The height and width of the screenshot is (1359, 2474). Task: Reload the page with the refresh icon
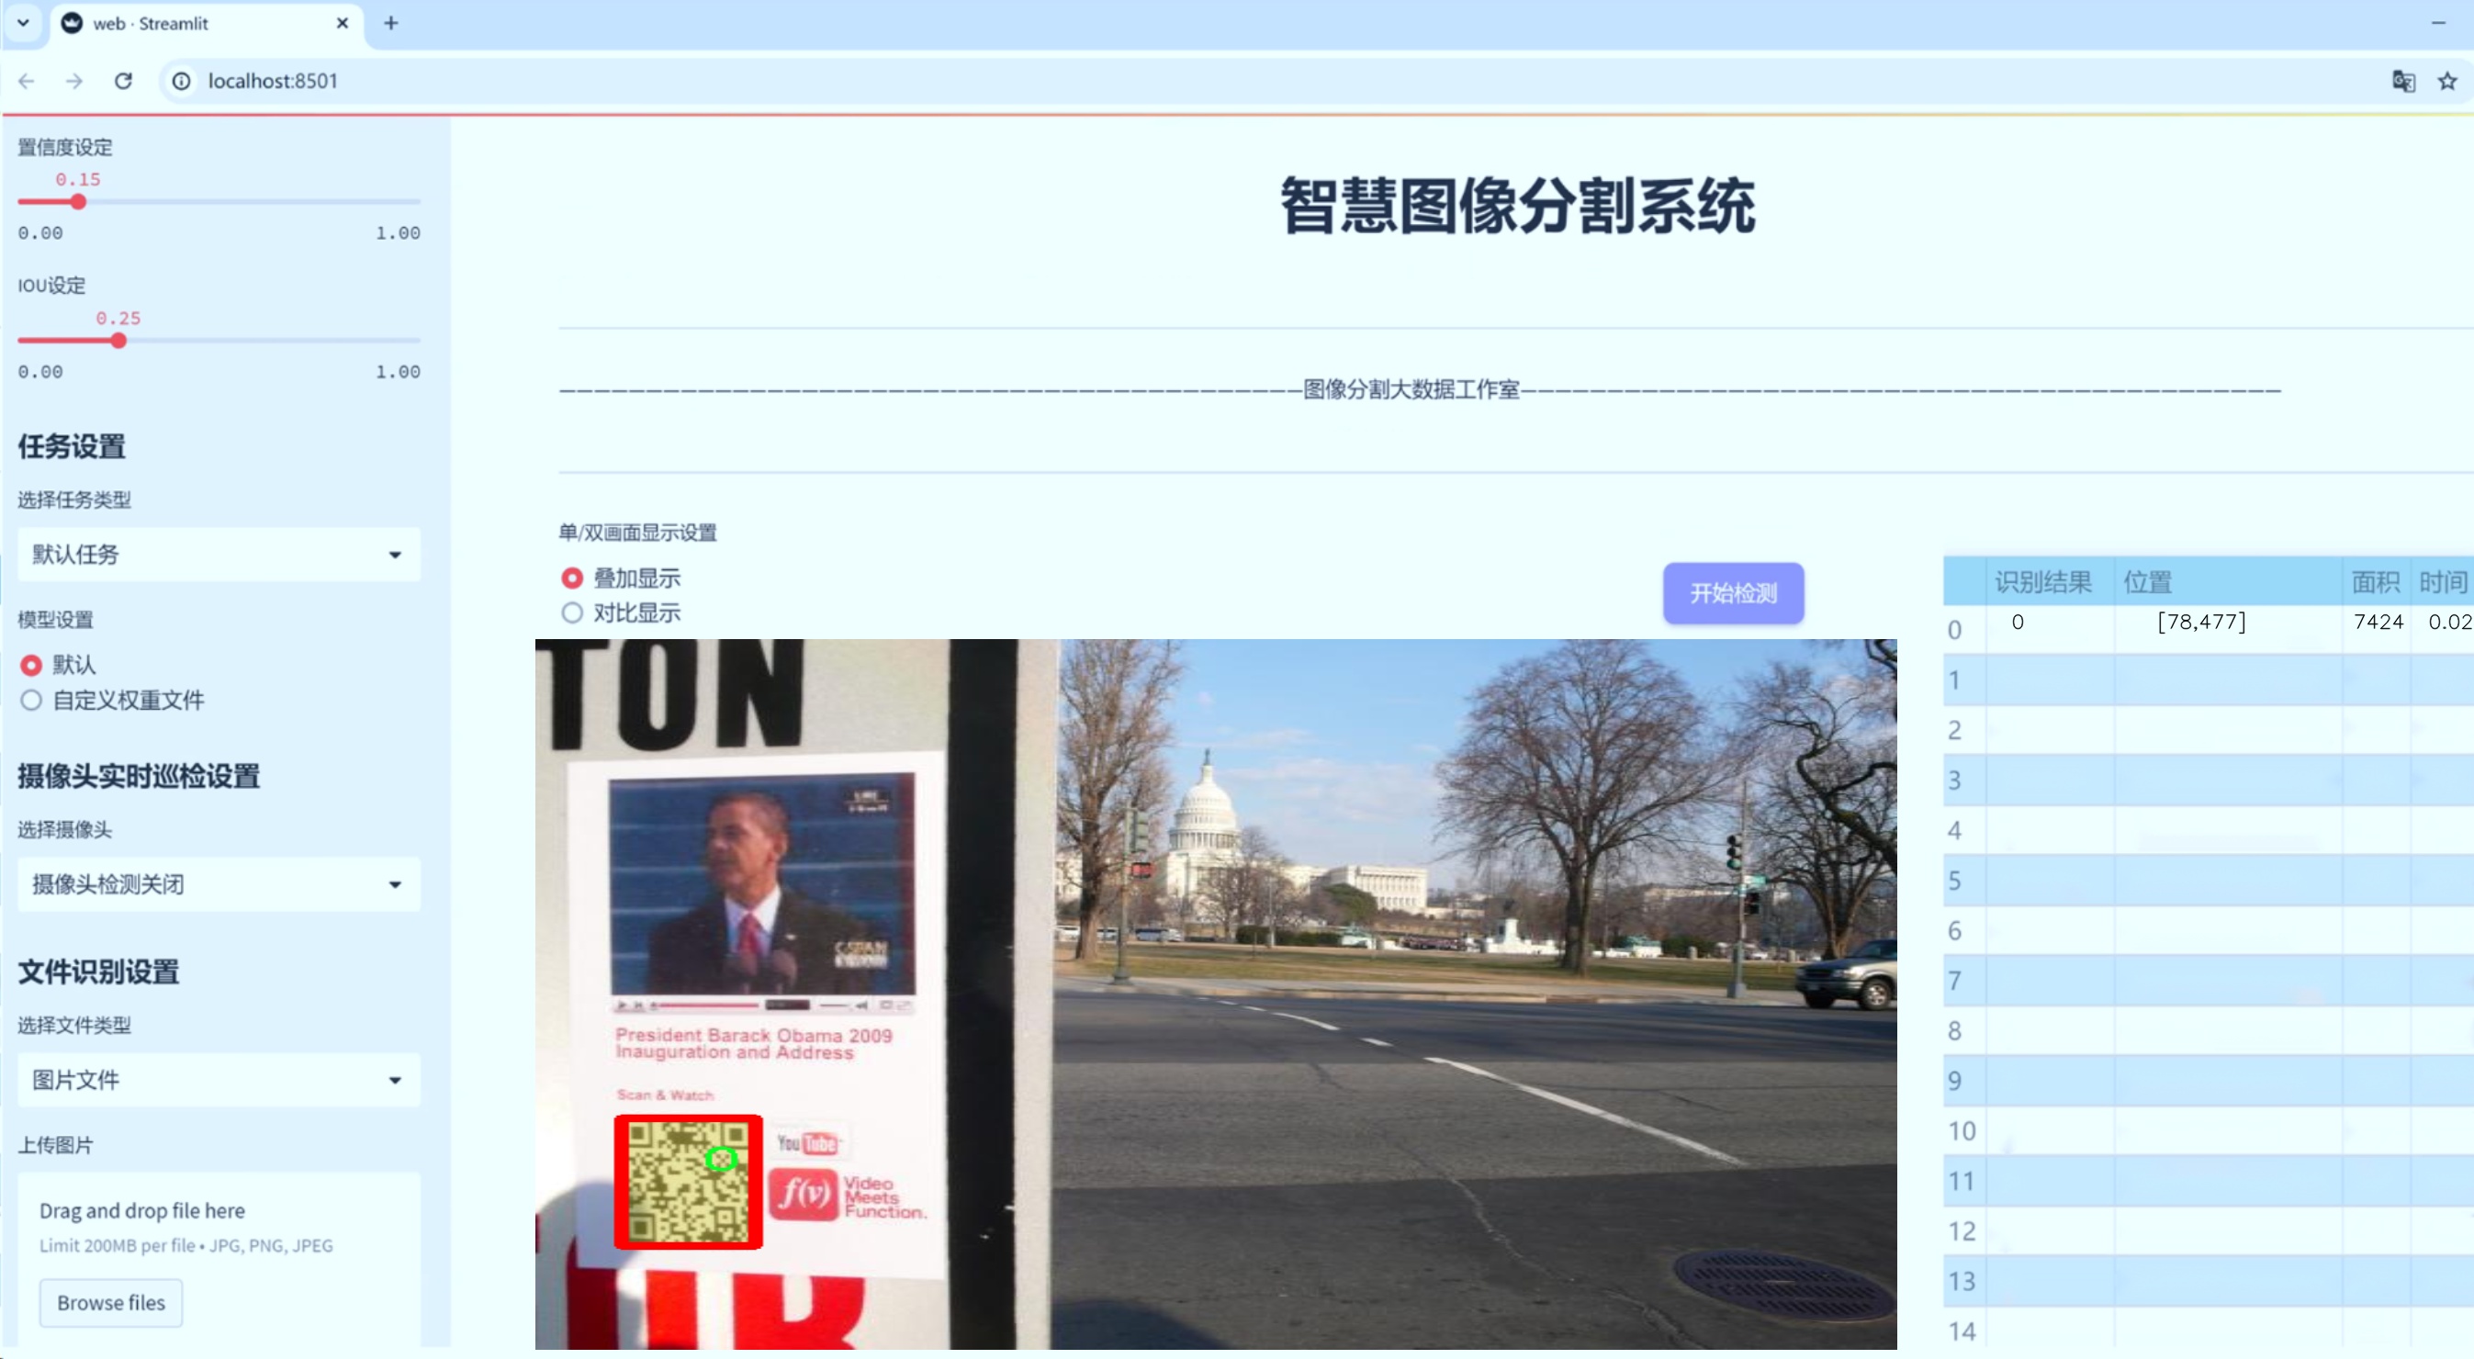[x=123, y=81]
